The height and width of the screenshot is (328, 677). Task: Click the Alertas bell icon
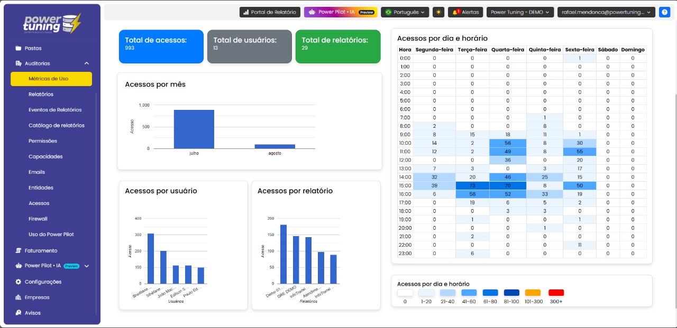coord(455,12)
